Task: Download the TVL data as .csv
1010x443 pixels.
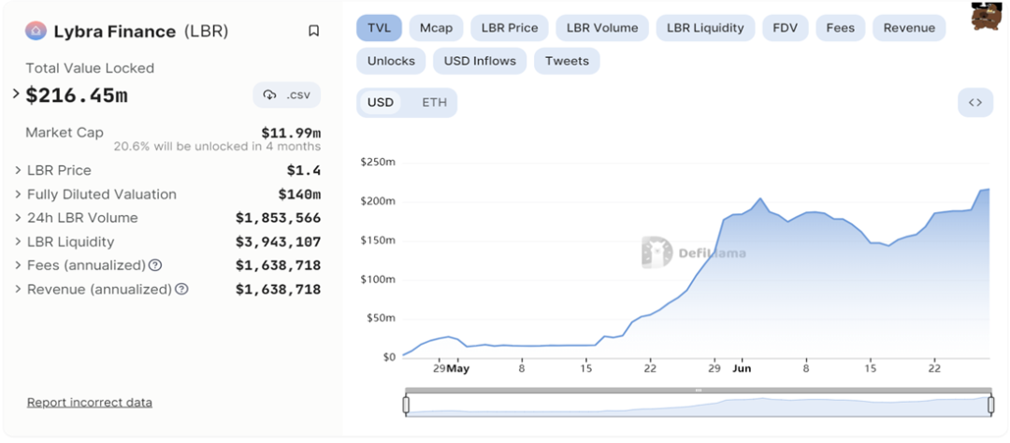Action: [286, 95]
